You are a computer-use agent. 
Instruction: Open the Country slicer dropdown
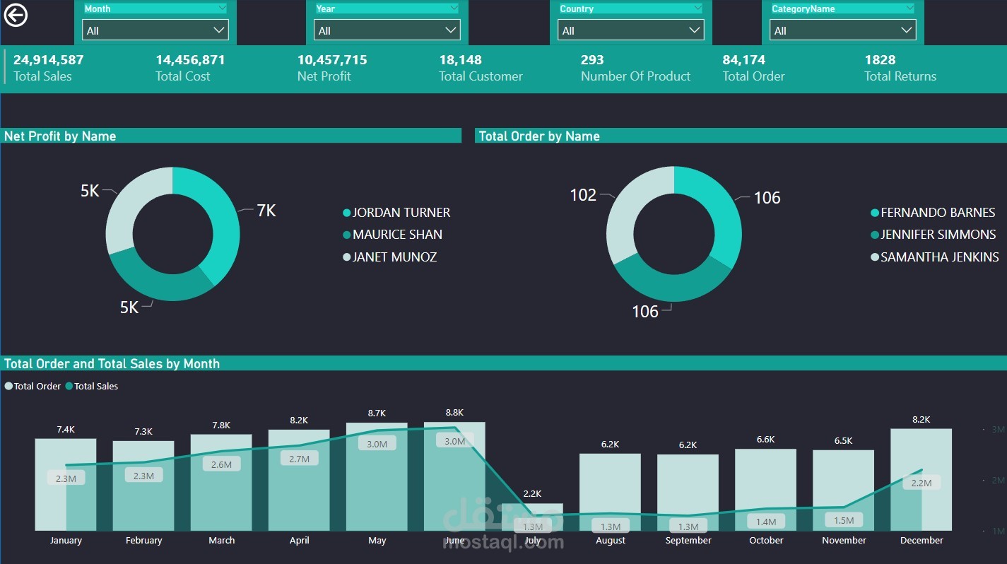click(x=631, y=30)
